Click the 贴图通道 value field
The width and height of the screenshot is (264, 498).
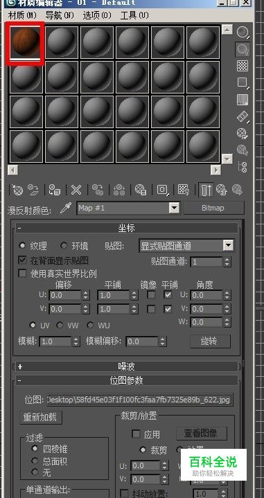click(206, 262)
